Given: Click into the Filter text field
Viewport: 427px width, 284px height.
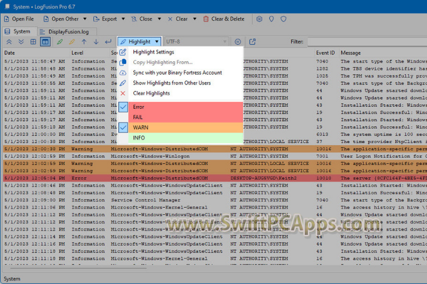Looking at the screenshot, I should point(367,42).
